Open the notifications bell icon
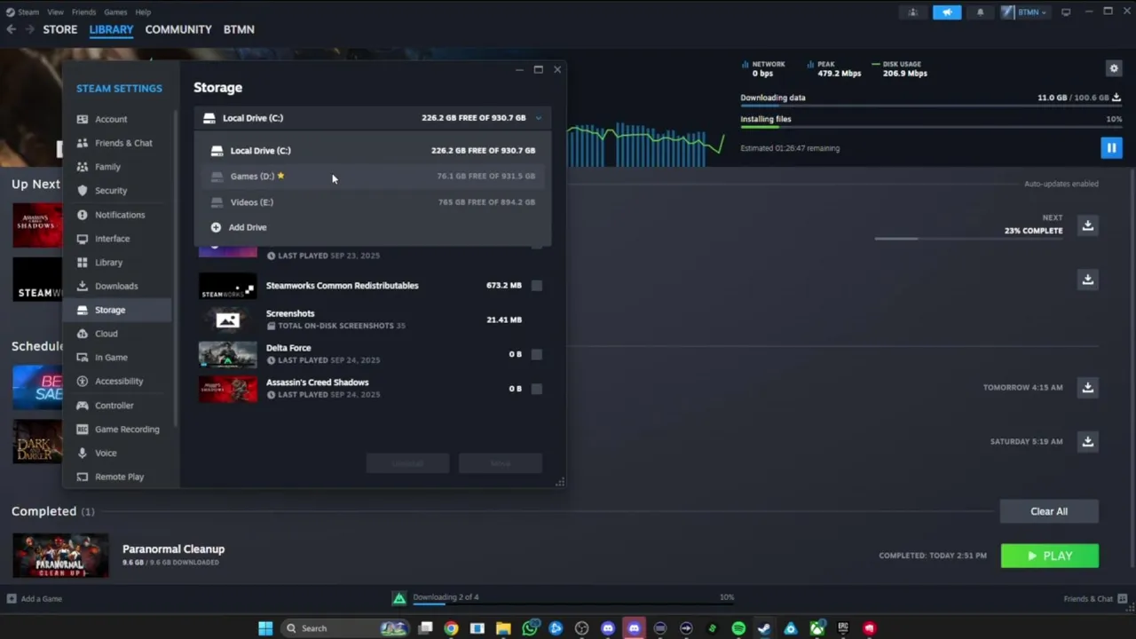 pyautogui.click(x=981, y=12)
